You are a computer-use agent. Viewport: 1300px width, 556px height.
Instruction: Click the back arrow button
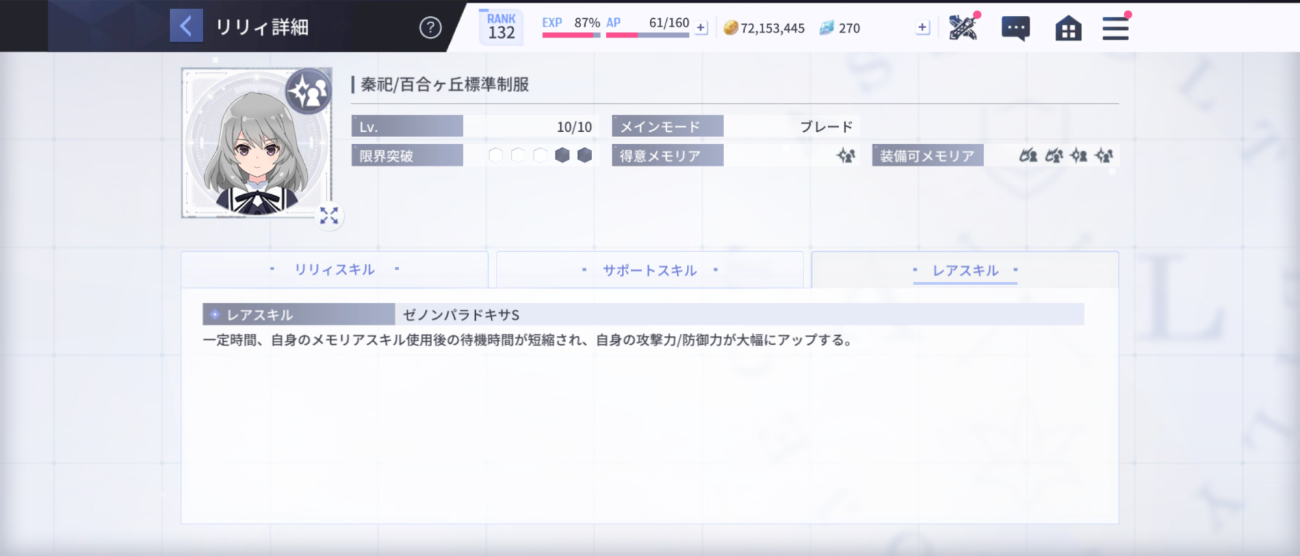[186, 26]
